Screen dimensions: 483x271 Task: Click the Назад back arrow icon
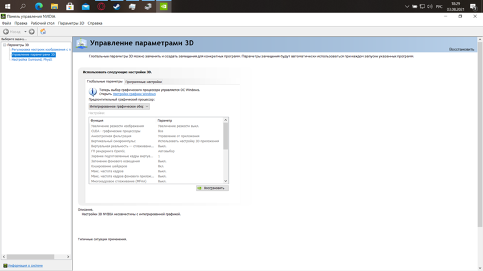click(6, 31)
